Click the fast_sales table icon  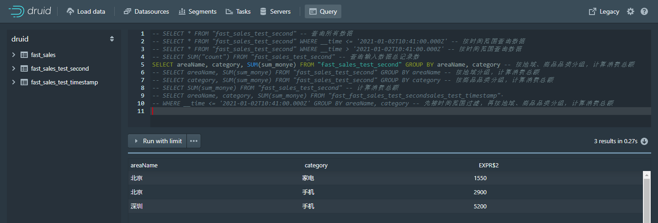[x=24, y=55]
